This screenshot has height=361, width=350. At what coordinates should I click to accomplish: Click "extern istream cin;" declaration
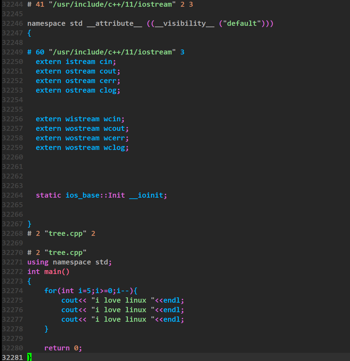(x=76, y=62)
